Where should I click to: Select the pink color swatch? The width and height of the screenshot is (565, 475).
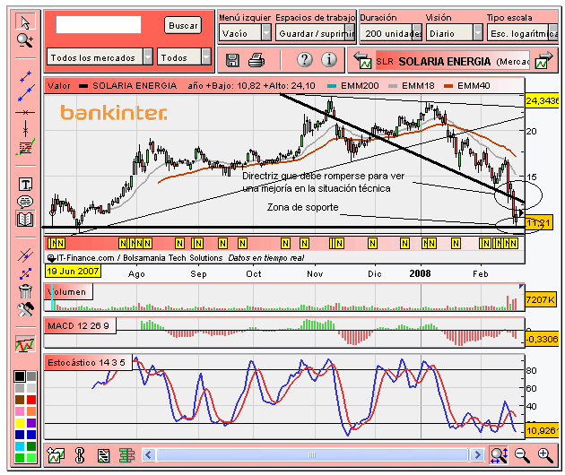coord(20,410)
